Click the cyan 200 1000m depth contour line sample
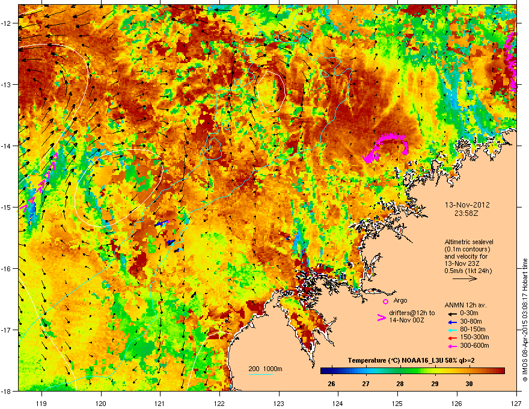This screenshot has width=529, height=409. coord(261,374)
